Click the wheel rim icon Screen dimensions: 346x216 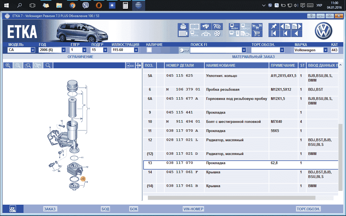[x=217, y=33]
